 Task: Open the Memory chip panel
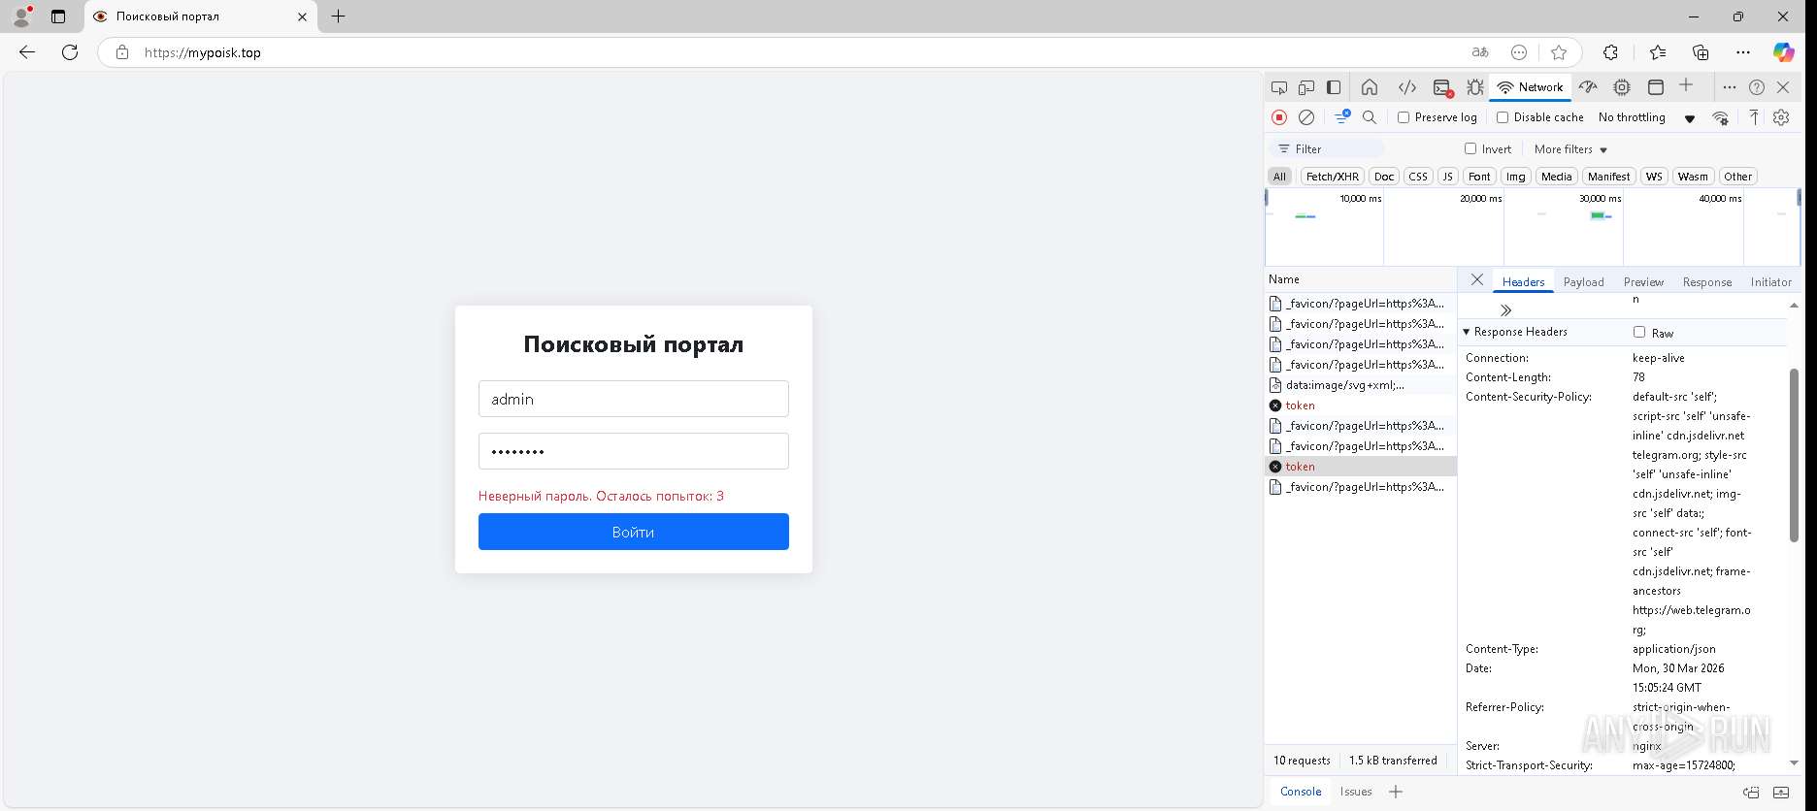click(x=1622, y=87)
